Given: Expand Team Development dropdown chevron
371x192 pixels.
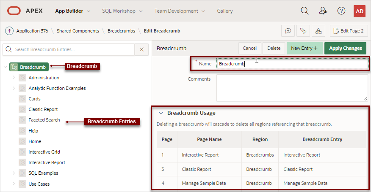Looking at the screenshot, I should 203,11.
